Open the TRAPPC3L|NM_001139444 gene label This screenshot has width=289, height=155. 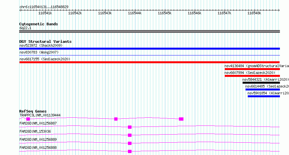click(x=40, y=115)
